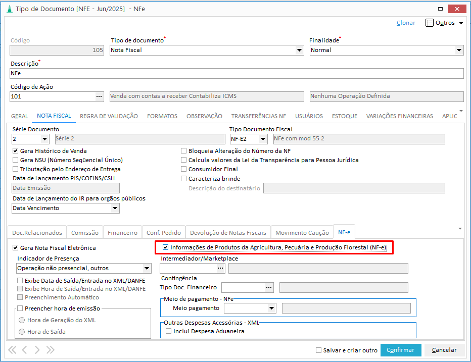
Task: Close the Tipo de Documento window
Action: [457, 9]
